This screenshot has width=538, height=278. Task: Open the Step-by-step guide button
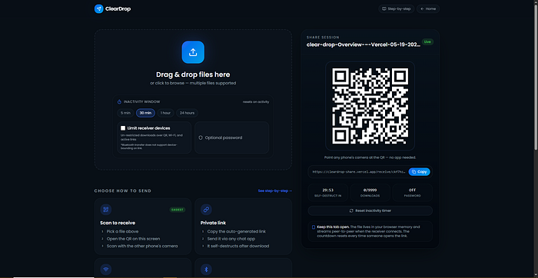(397, 9)
